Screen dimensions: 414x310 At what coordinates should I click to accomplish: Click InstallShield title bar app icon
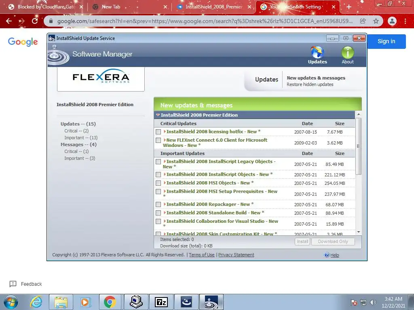point(51,38)
